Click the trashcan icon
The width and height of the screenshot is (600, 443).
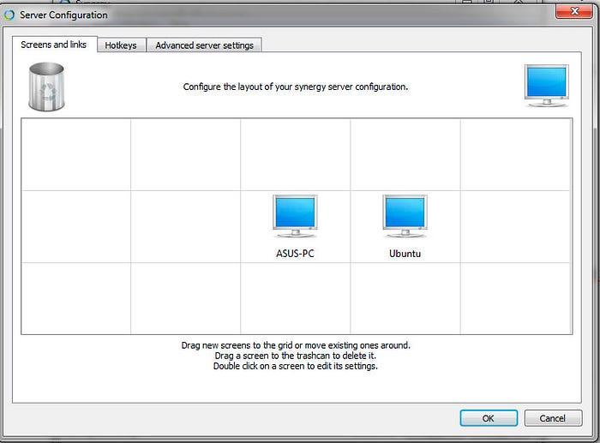(x=46, y=87)
